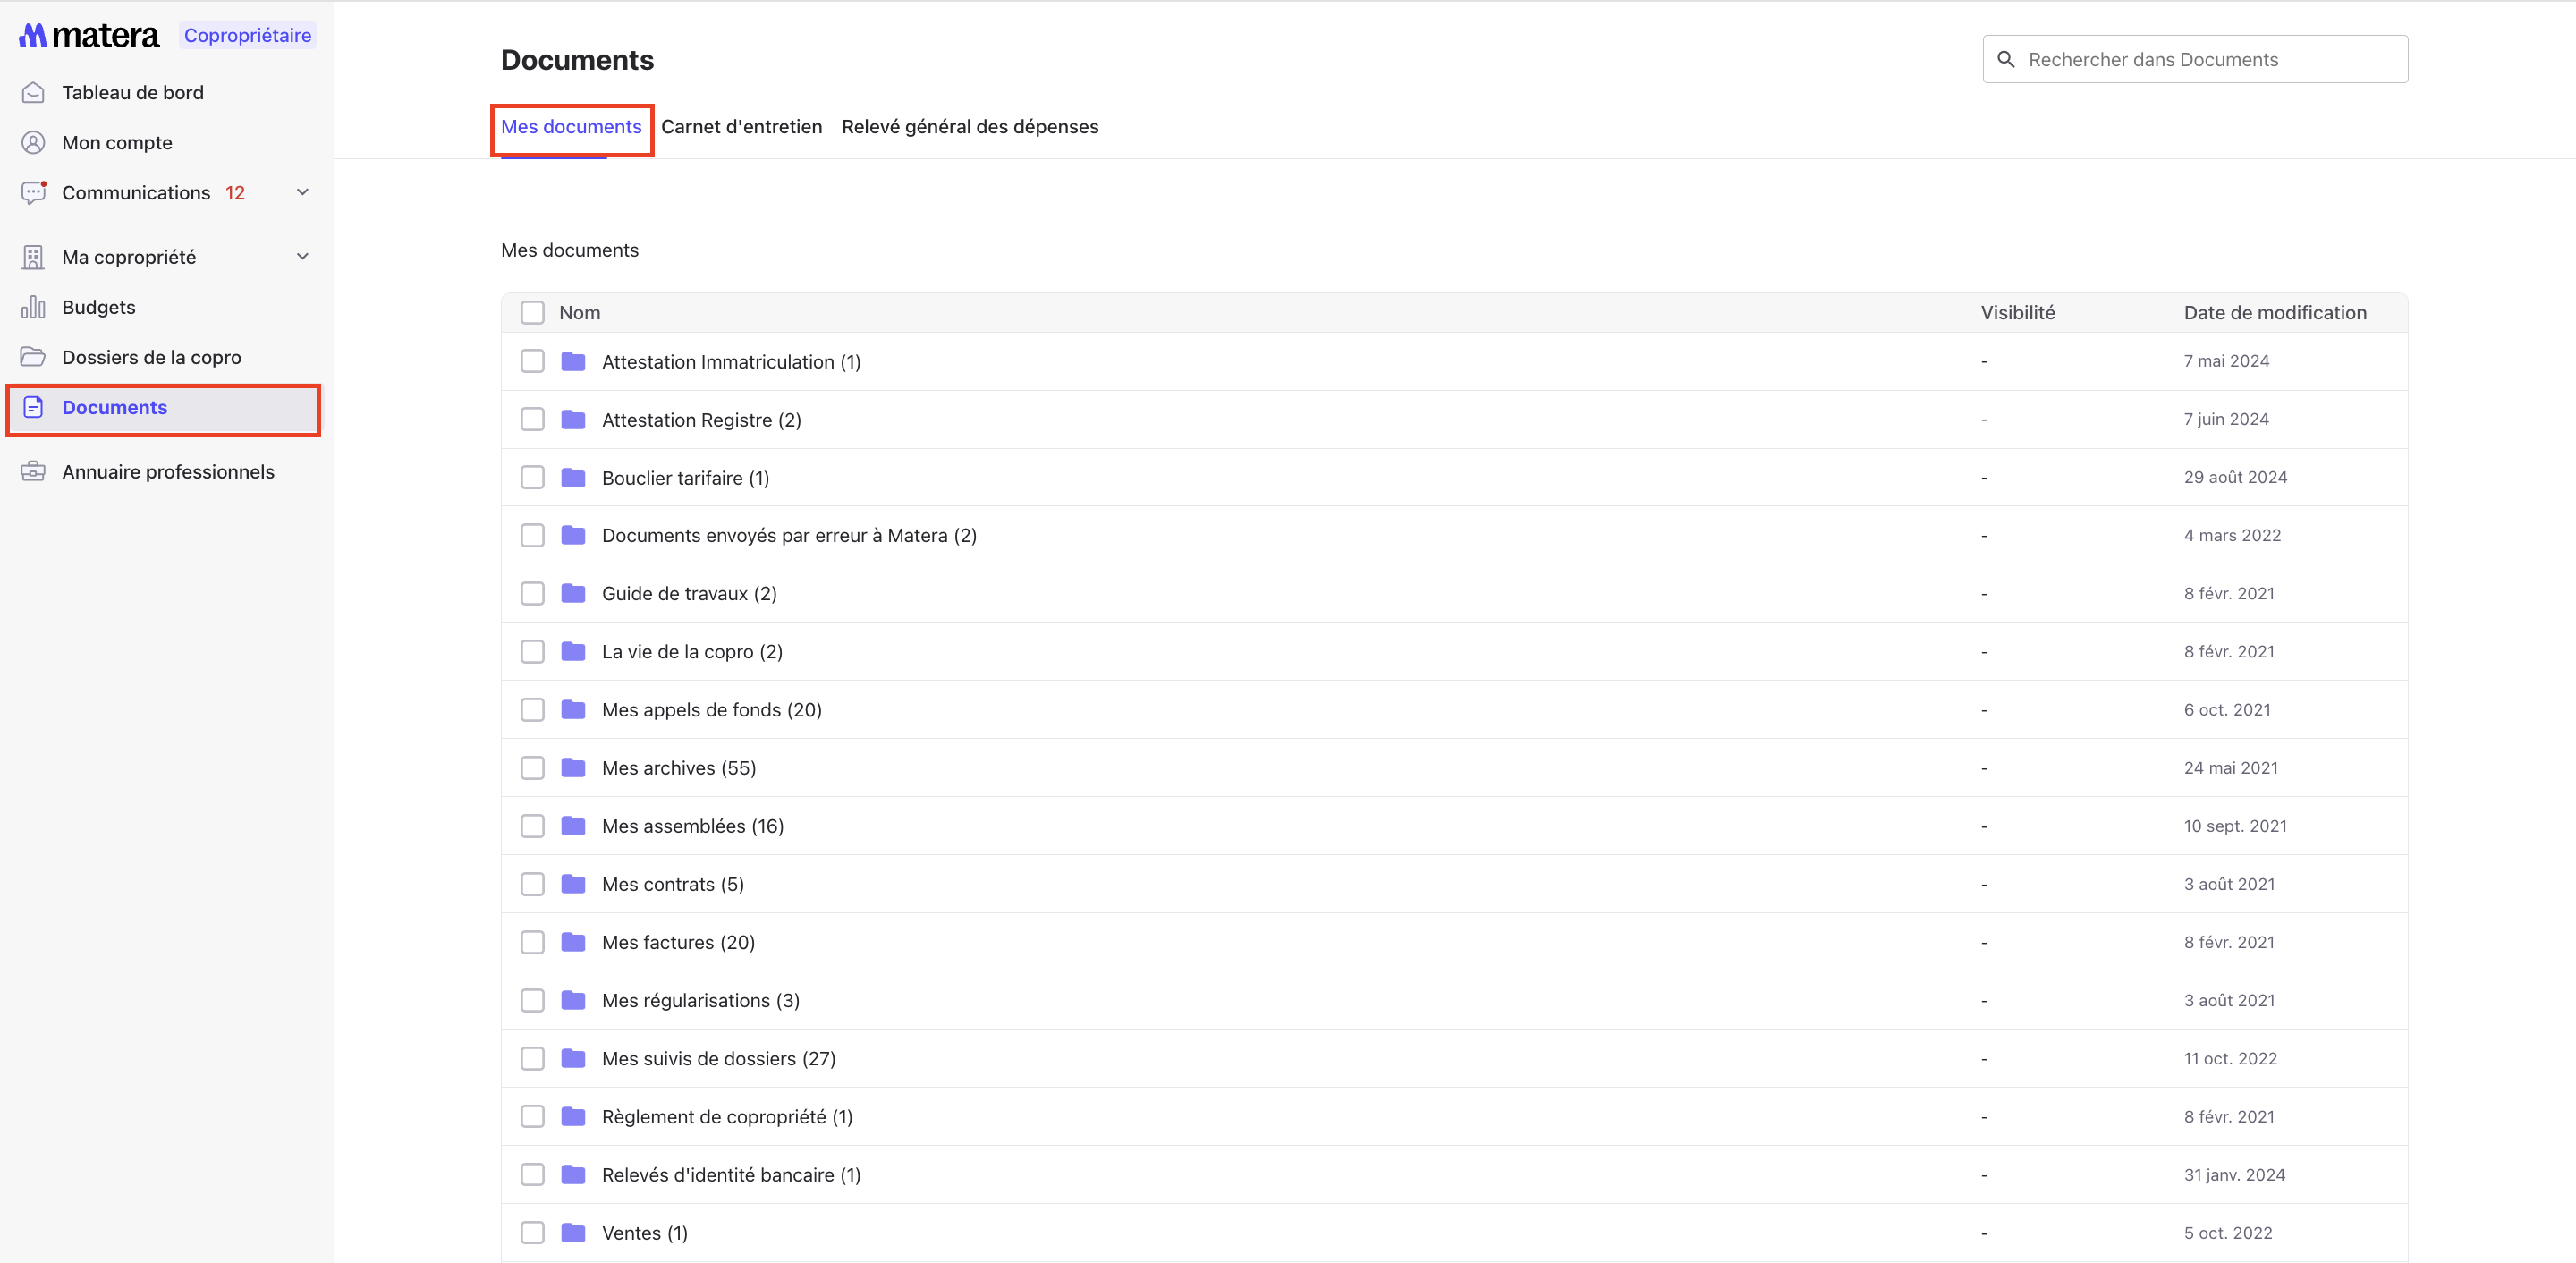Open Tableau de bord home icon
Viewport: 2576px width, 1263px height.
(33, 93)
